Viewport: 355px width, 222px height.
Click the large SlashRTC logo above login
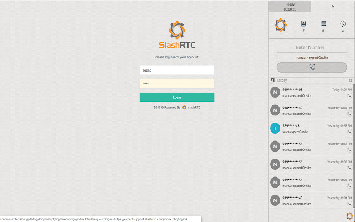(177, 34)
